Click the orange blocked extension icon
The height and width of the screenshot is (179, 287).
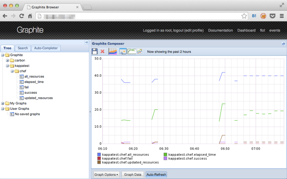point(263,16)
